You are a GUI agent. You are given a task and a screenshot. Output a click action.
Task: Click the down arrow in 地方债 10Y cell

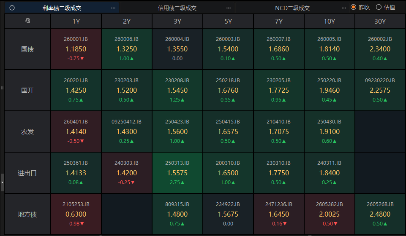click(336, 224)
